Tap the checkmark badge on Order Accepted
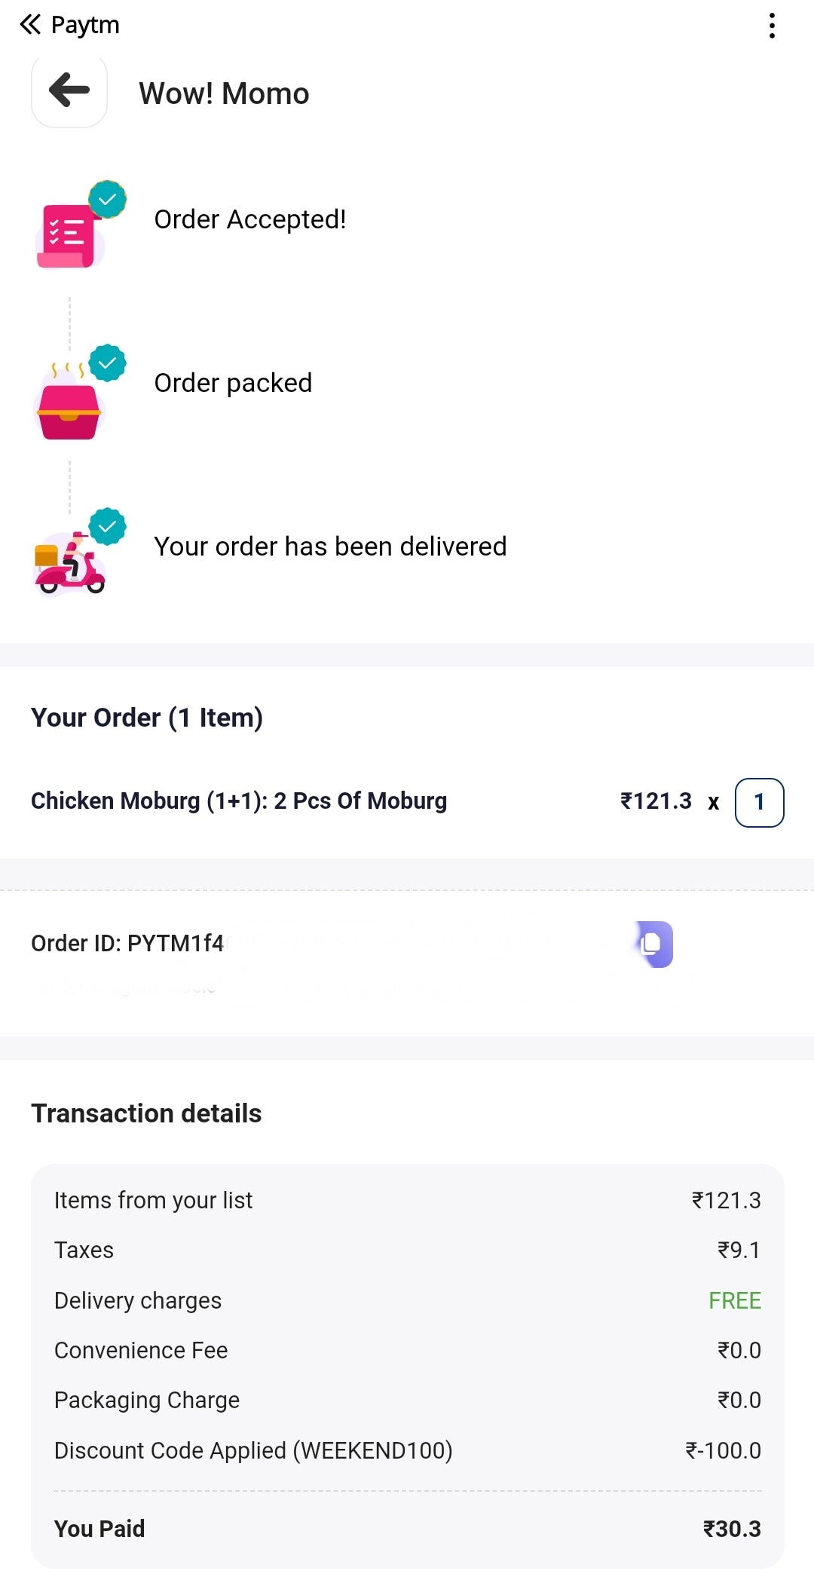814x1586 pixels. [108, 200]
